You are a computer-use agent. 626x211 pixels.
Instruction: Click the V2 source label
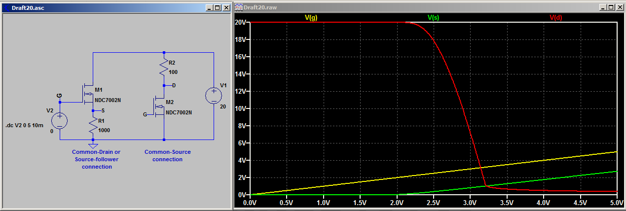pyautogui.click(x=49, y=110)
